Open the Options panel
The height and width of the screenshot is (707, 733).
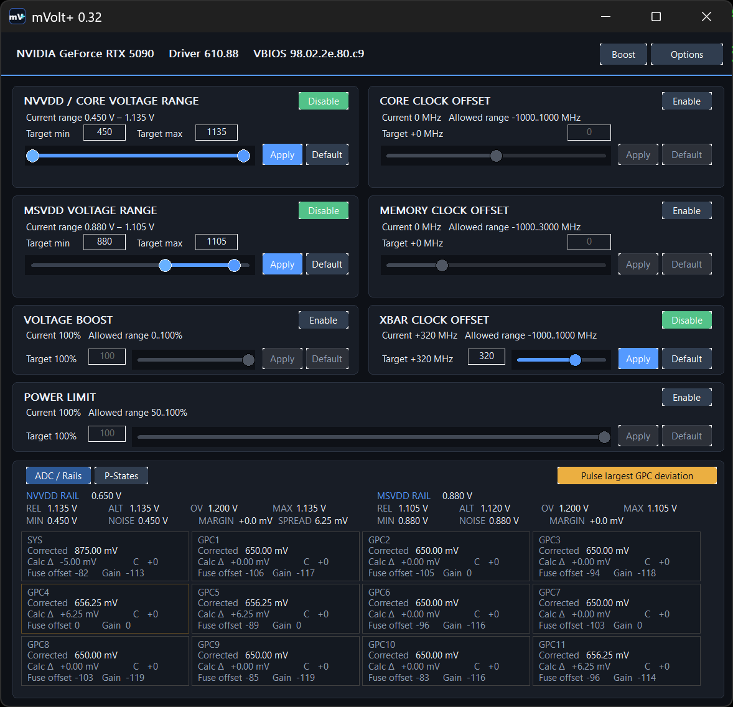tap(686, 54)
